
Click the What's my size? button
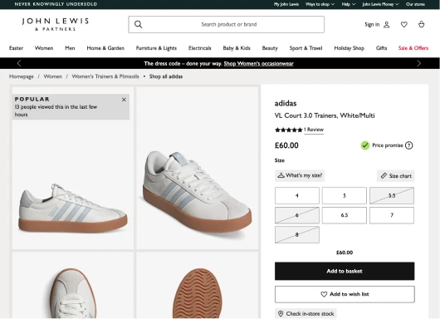click(x=300, y=175)
